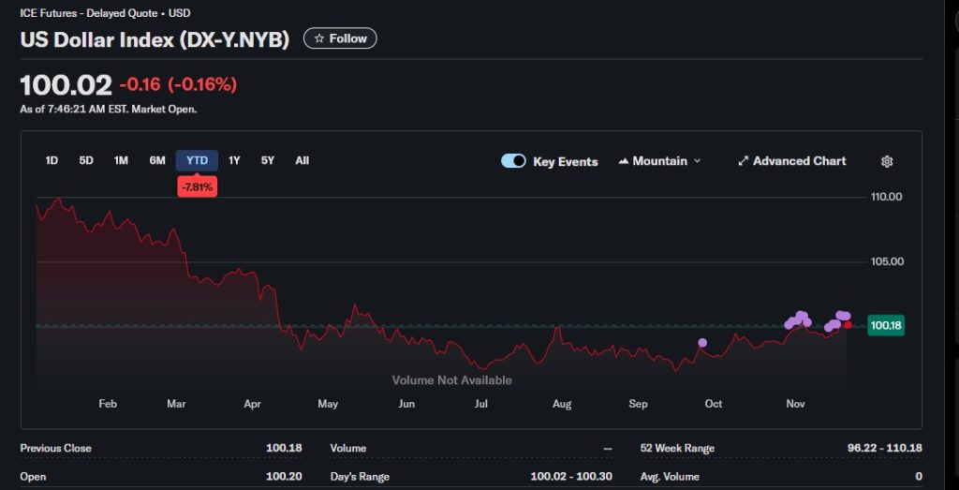Select the 1D time range
Screen dimensions: 959x490
pos(52,160)
